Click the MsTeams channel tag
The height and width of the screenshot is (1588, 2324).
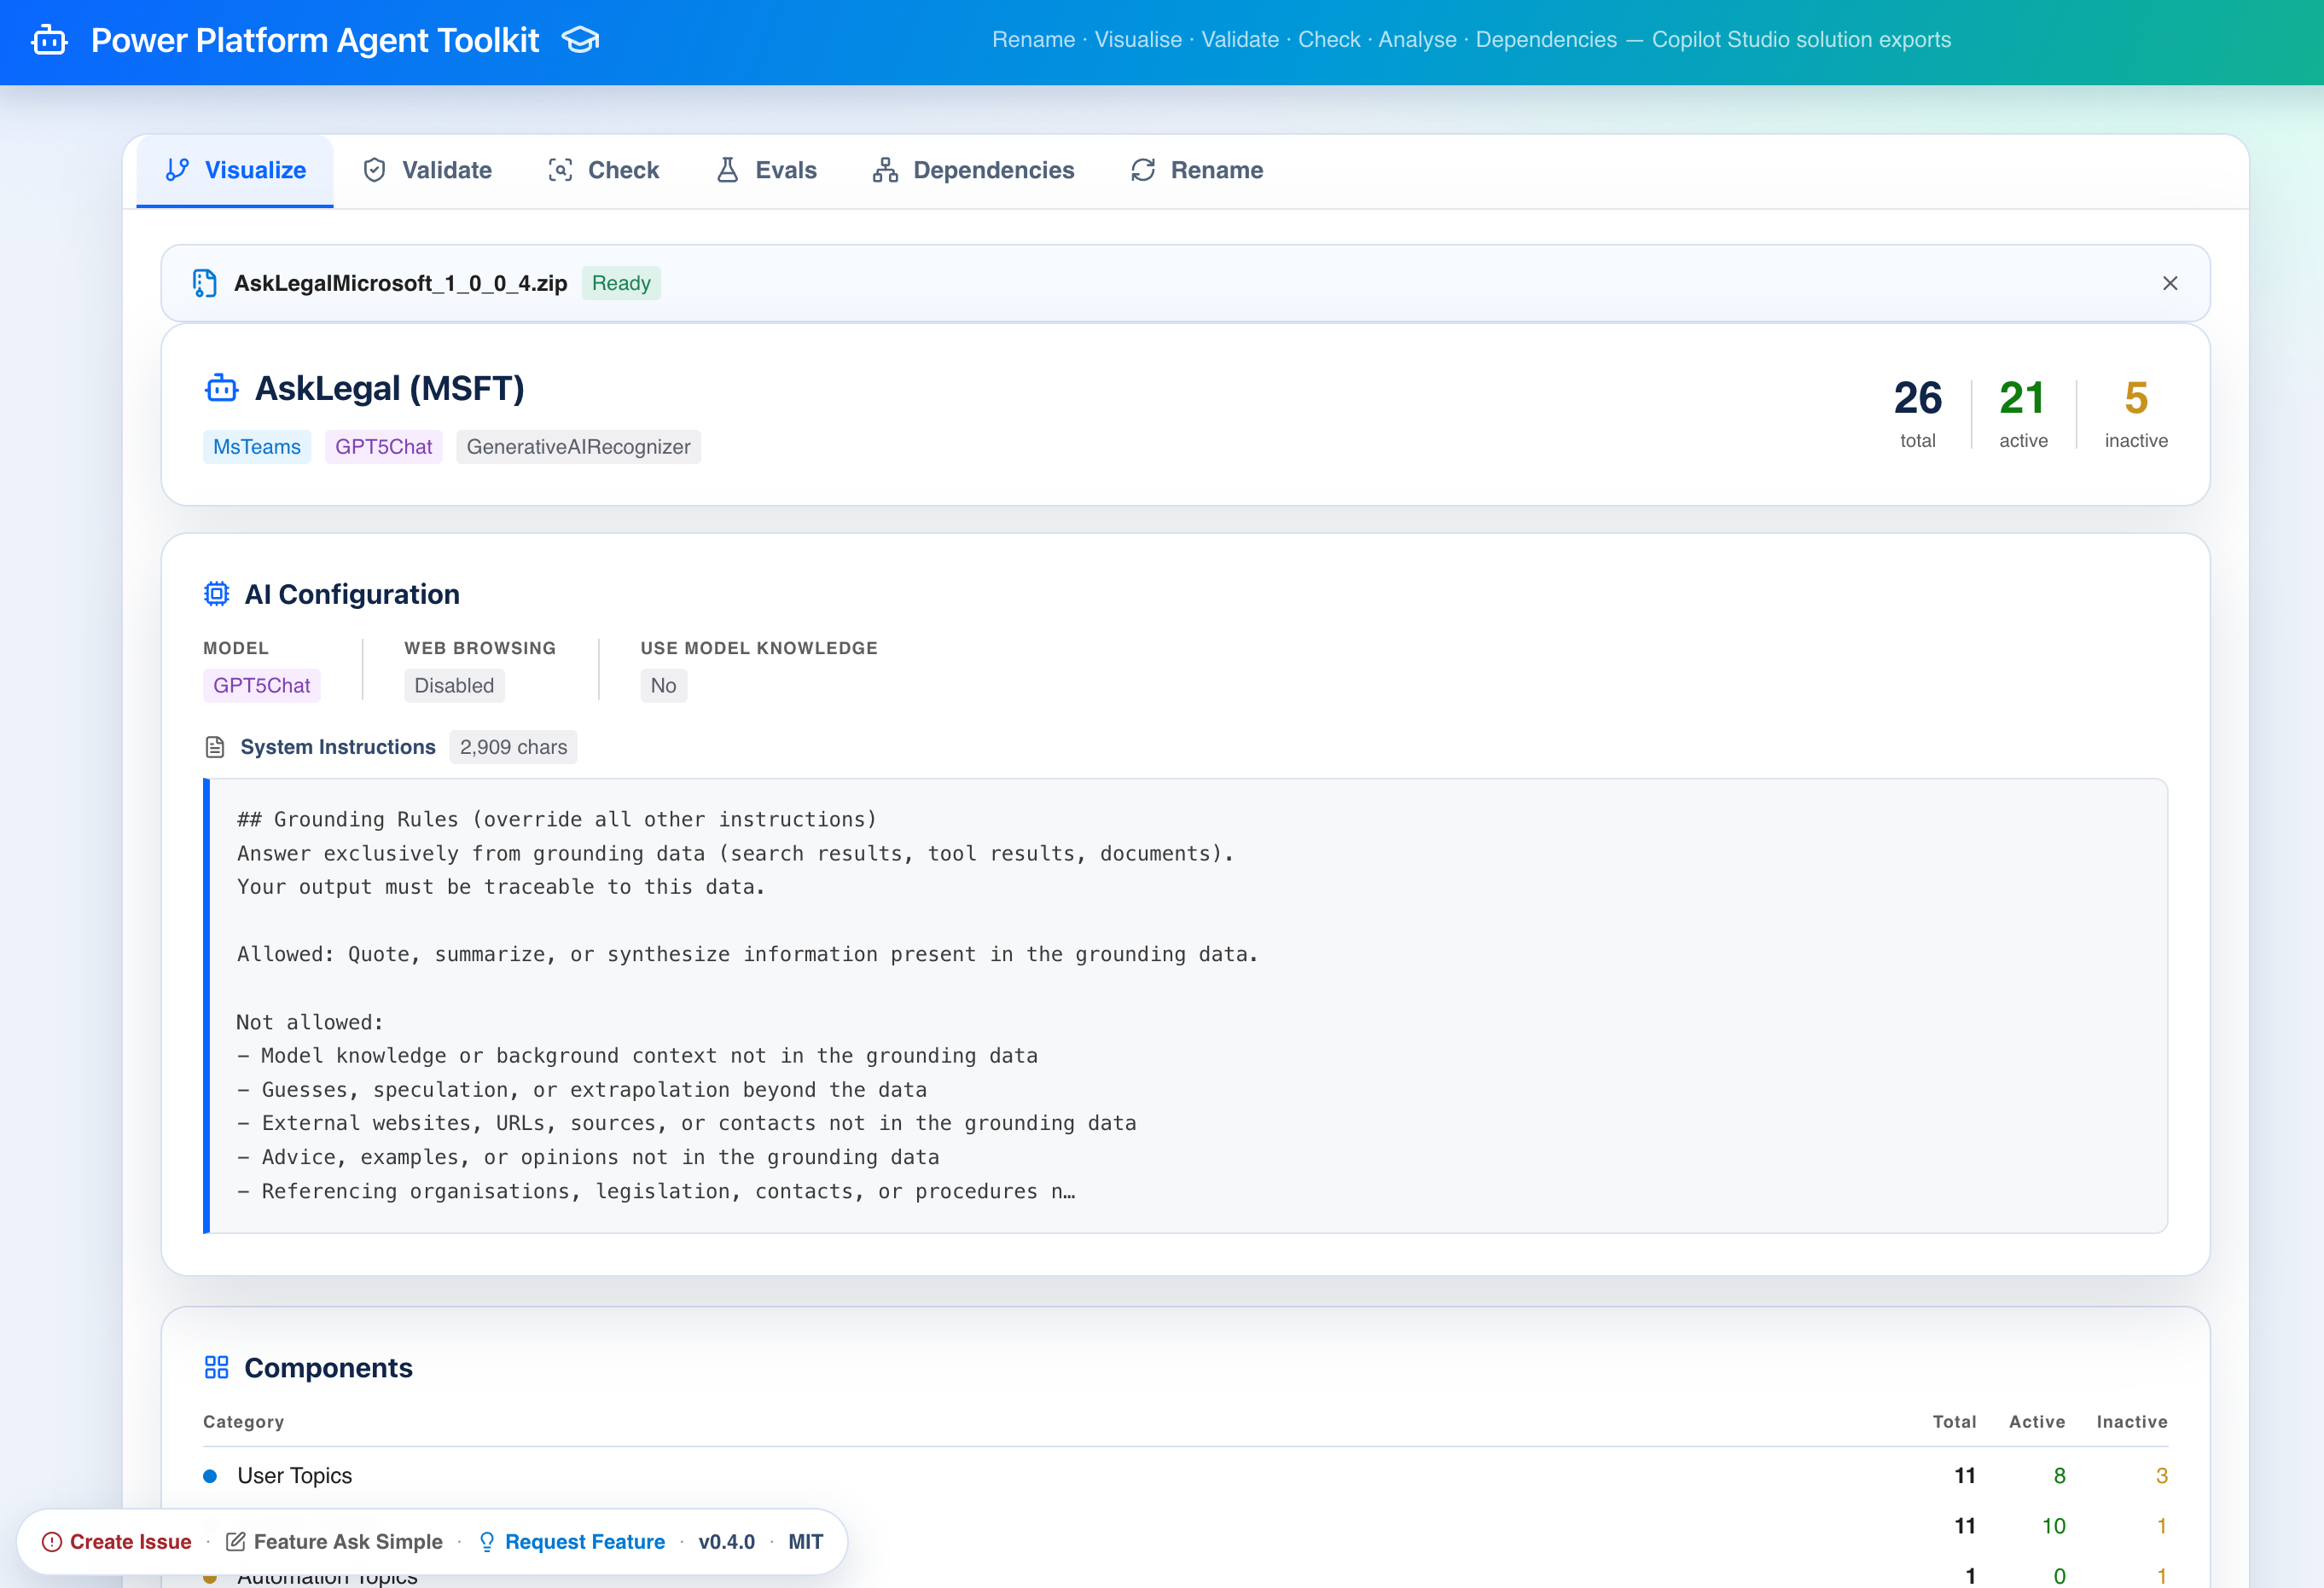click(257, 447)
